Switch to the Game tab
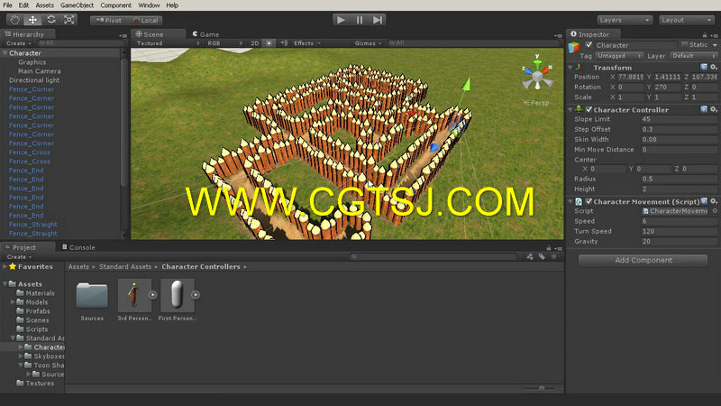The height and width of the screenshot is (406, 721). click(x=205, y=34)
